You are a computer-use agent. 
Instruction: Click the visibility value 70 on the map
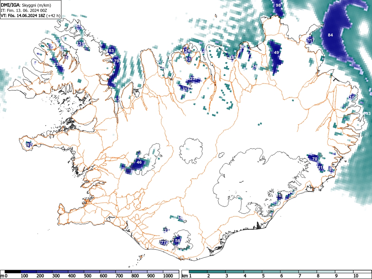pyautogui.click(x=315, y=159)
